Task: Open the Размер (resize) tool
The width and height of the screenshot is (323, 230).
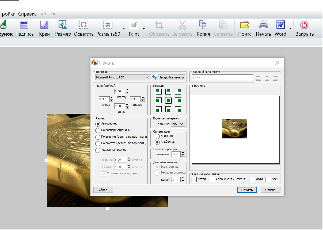Action: (63, 25)
